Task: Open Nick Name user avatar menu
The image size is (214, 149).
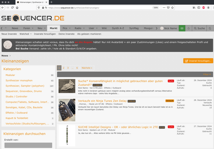Action: 168,28
